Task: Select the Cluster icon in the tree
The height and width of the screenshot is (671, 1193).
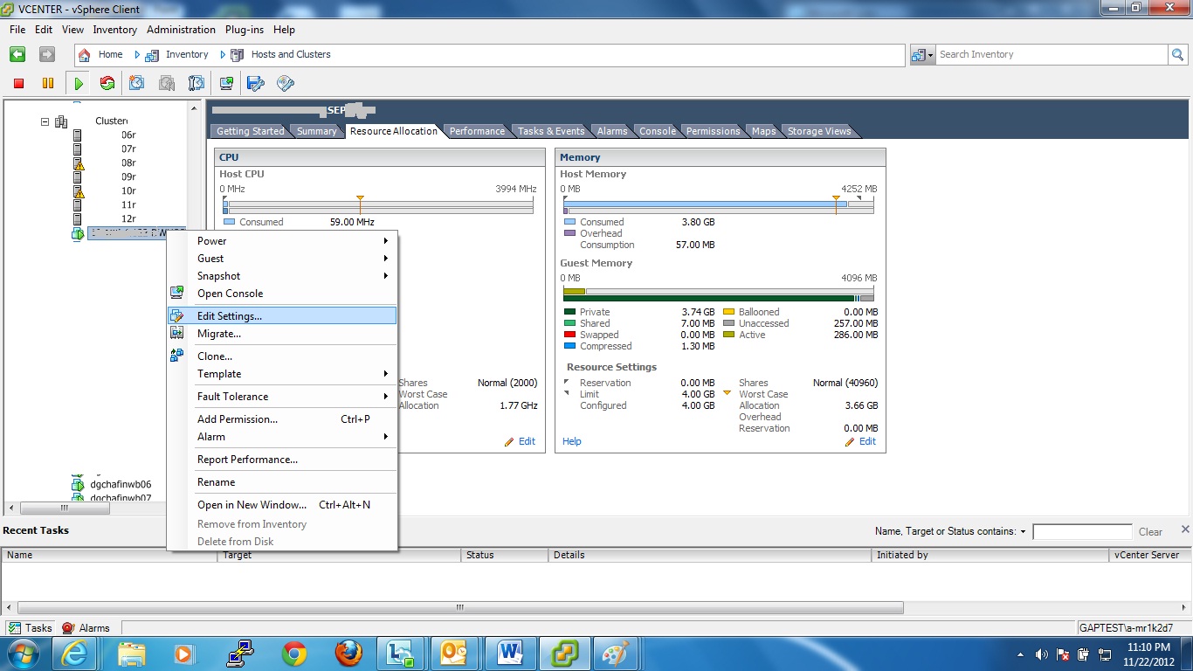Action: point(61,121)
